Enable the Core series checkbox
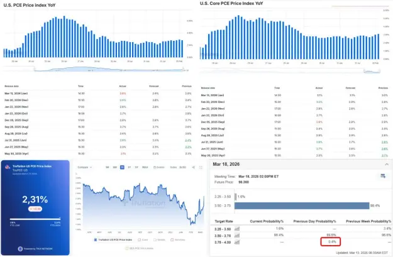 (x=140, y=239)
